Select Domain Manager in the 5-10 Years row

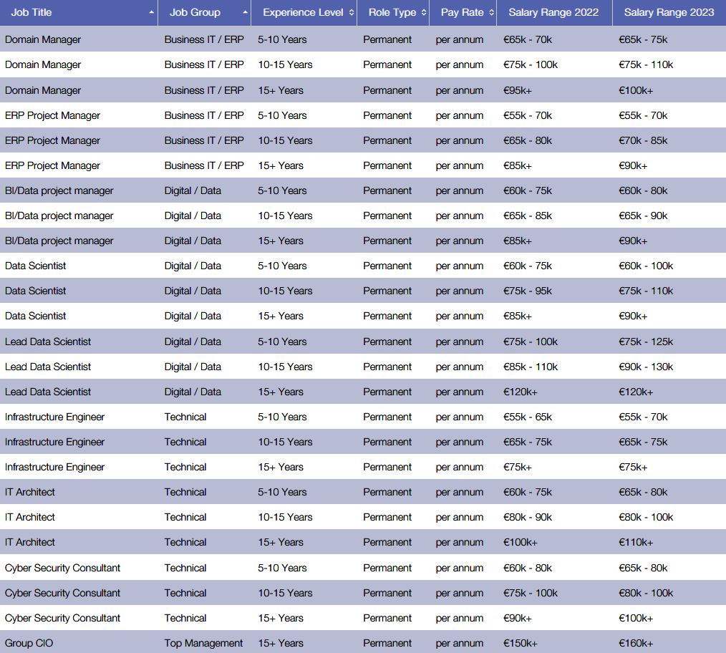point(42,39)
